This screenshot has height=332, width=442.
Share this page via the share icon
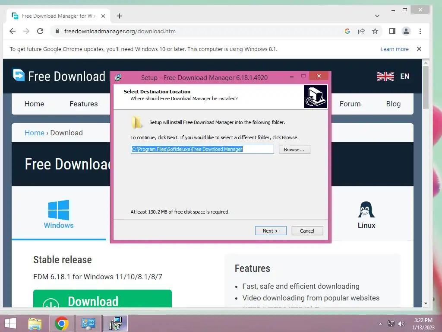pyautogui.click(x=361, y=31)
